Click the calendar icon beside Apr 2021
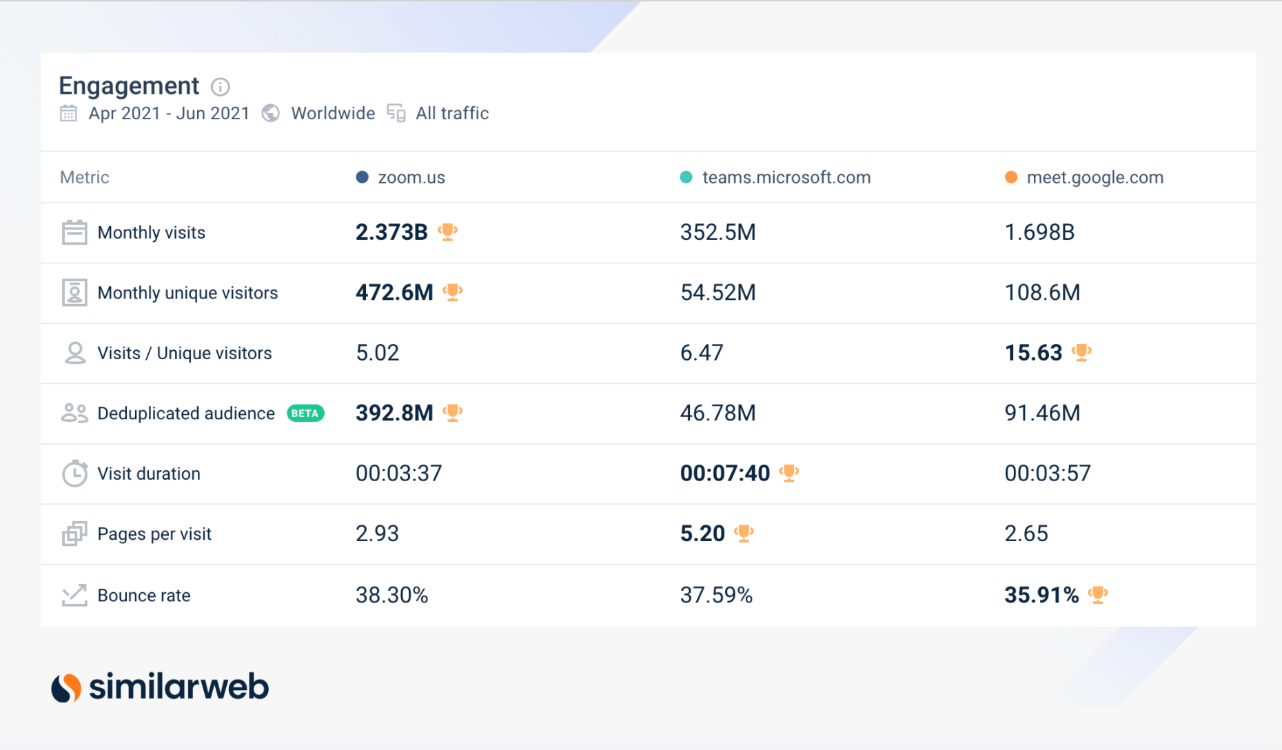Screen dimensions: 1282x750 (x=68, y=113)
